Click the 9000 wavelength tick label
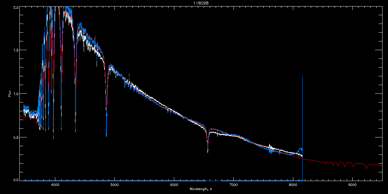This screenshot has height=194, width=388. [x=352, y=185]
